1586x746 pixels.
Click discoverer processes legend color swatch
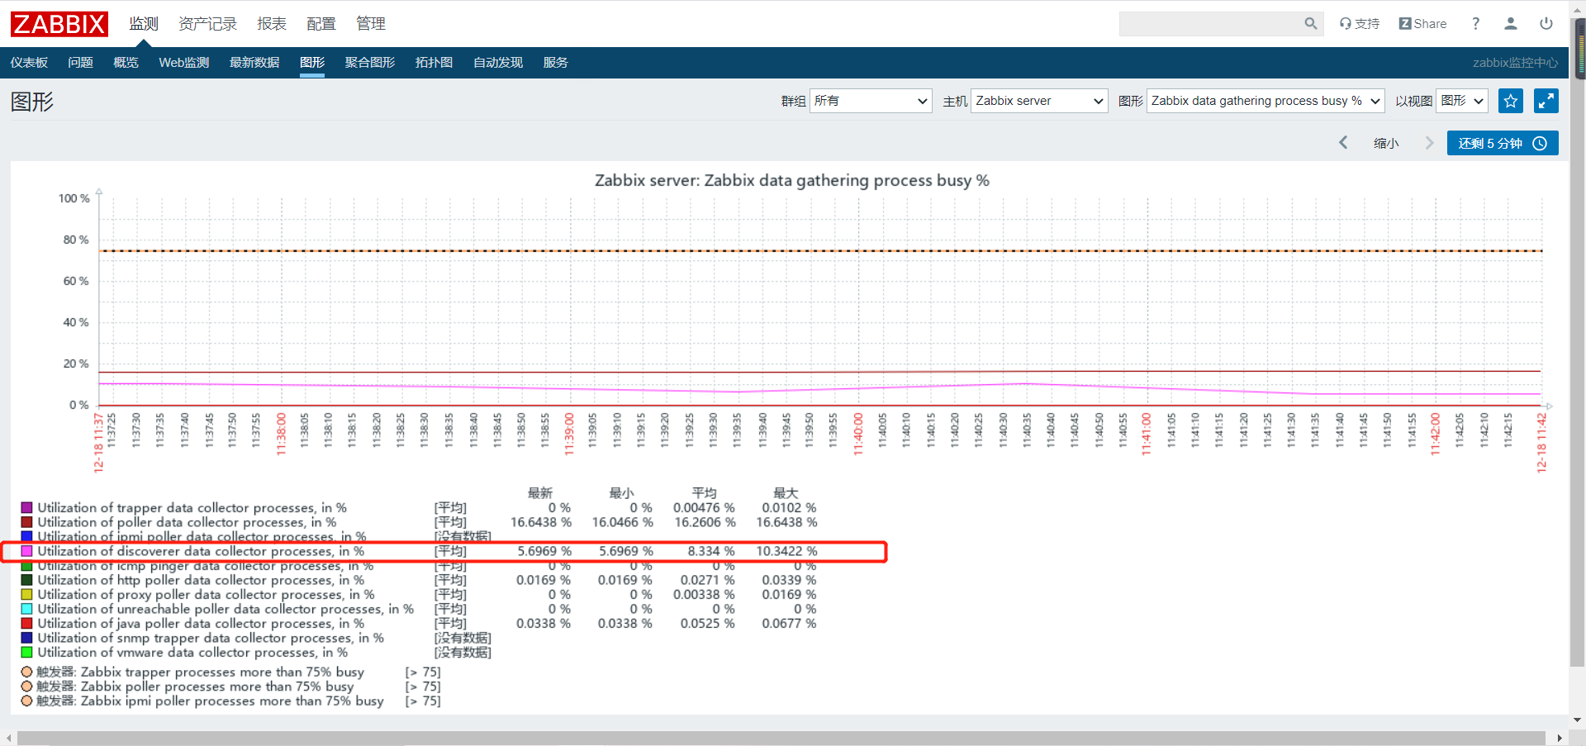(x=26, y=551)
